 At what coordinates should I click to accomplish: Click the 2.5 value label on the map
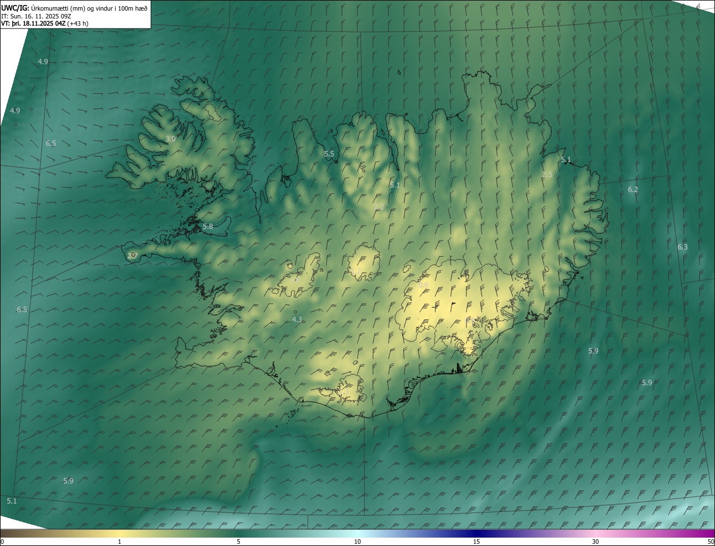pos(547,175)
